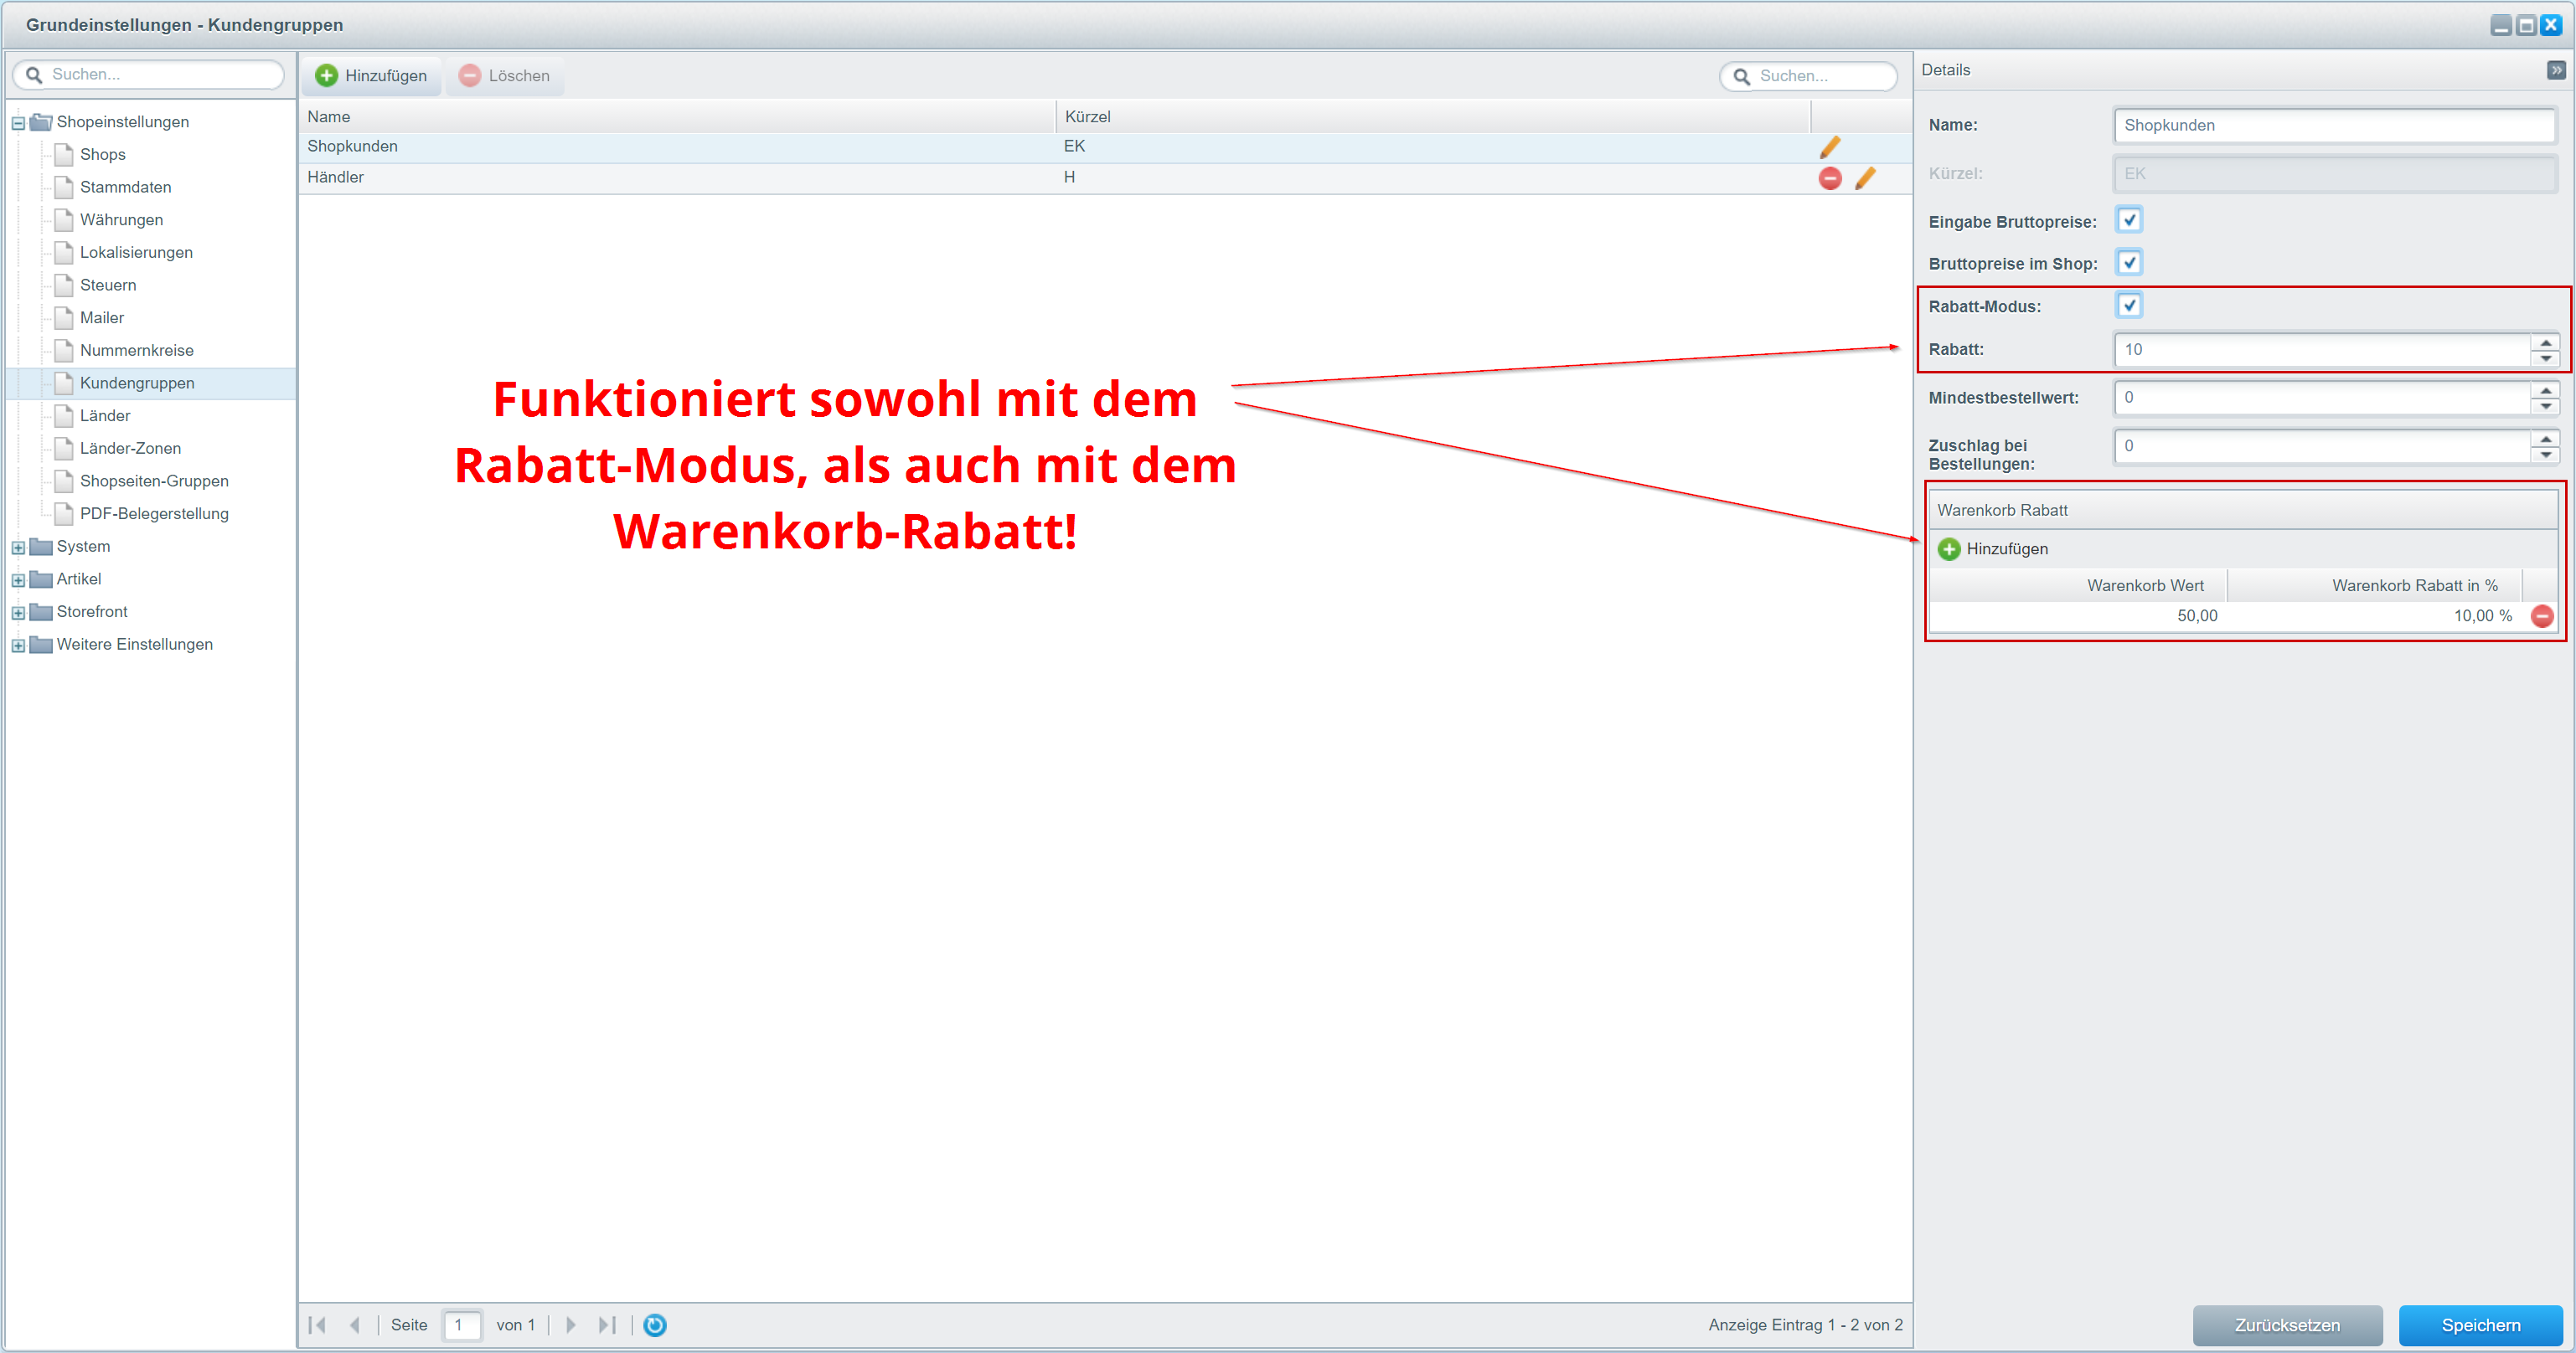Click the green Hinzufügen button in the customer groups toolbar
Viewport: 2576px width, 1353px height.
[371, 76]
